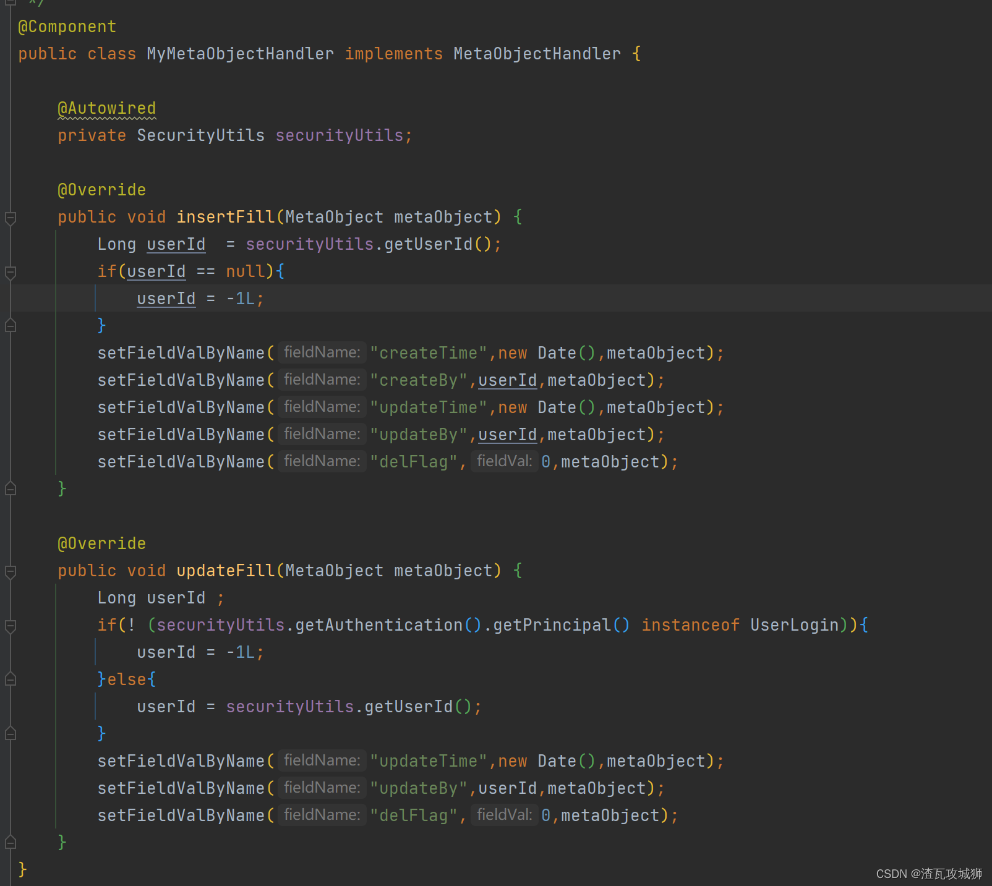Screen dimensions: 992x886
Task: Click getUserId() call in the else block
Action: pyautogui.click(x=418, y=707)
